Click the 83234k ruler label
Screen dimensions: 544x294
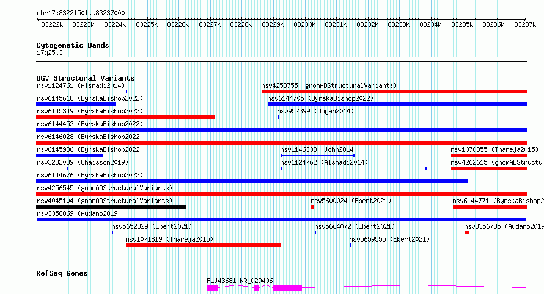tap(430, 24)
